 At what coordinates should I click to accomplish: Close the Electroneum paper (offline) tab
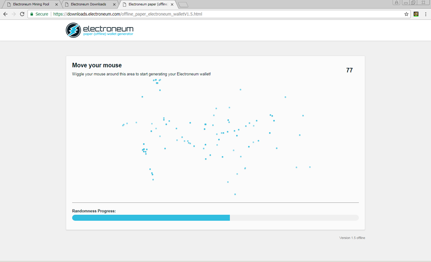click(x=172, y=4)
